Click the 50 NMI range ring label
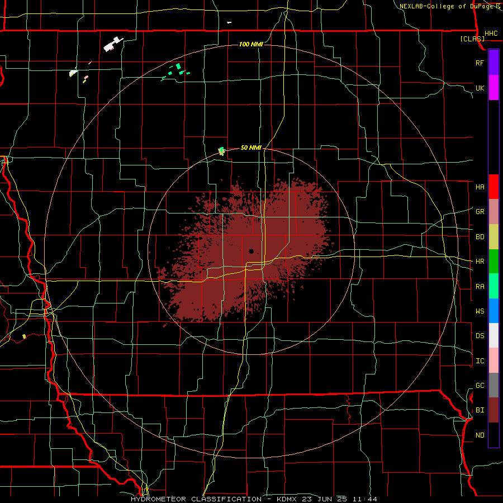The height and width of the screenshot is (503, 503). point(251,148)
